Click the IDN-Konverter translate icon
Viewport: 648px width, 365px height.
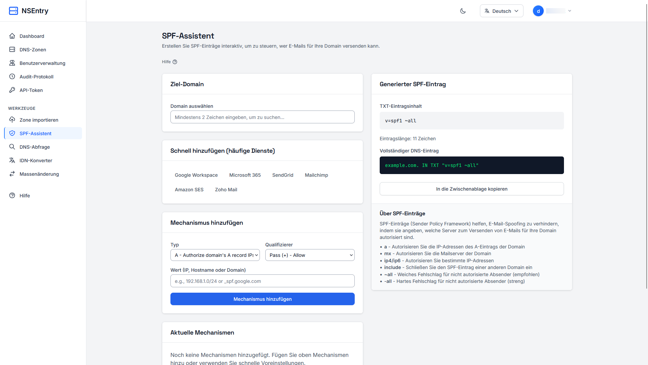(x=12, y=160)
